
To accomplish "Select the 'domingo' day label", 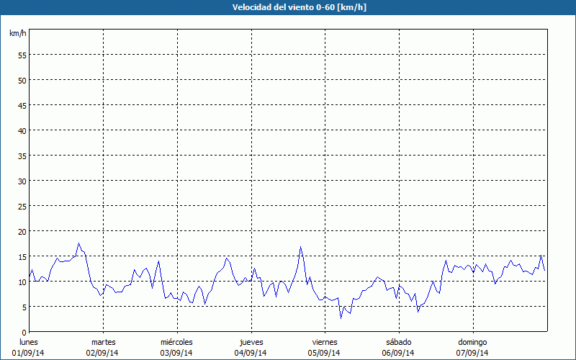I will point(472,342).
